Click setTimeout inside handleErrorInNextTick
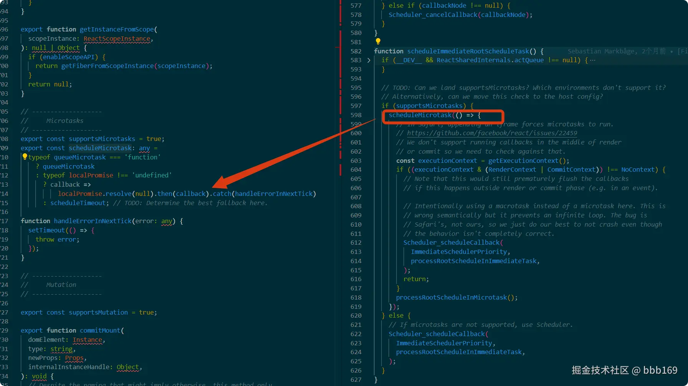 (x=46, y=230)
